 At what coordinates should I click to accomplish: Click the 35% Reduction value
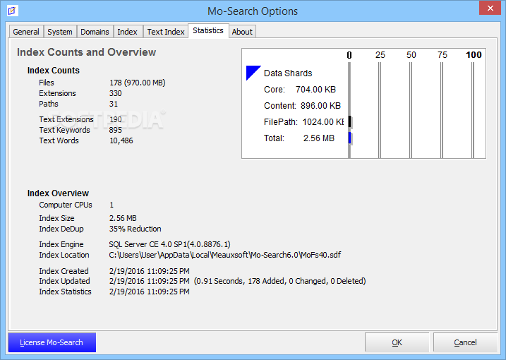point(135,229)
